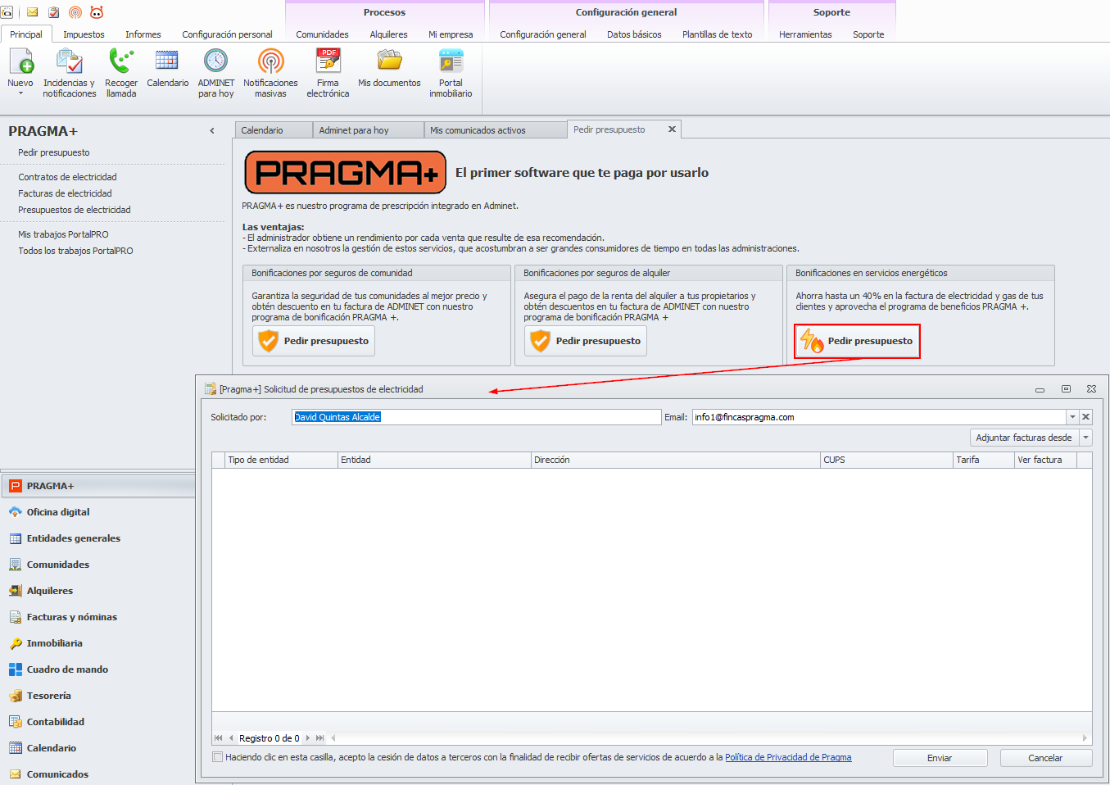Sort by Tipo de entidad column header
This screenshot has width=1110, height=785.
(281, 460)
